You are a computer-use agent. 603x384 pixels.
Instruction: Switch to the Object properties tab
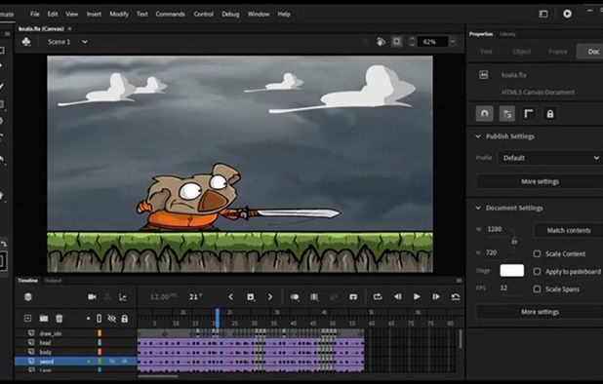pyautogui.click(x=521, y=52)
